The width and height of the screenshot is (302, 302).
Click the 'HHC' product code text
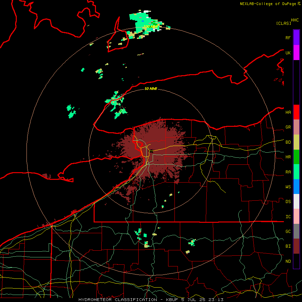click(x=295, y=20)
